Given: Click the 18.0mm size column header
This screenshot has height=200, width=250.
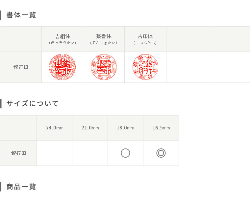Looking at the screenshot, I should pos(125,128).
